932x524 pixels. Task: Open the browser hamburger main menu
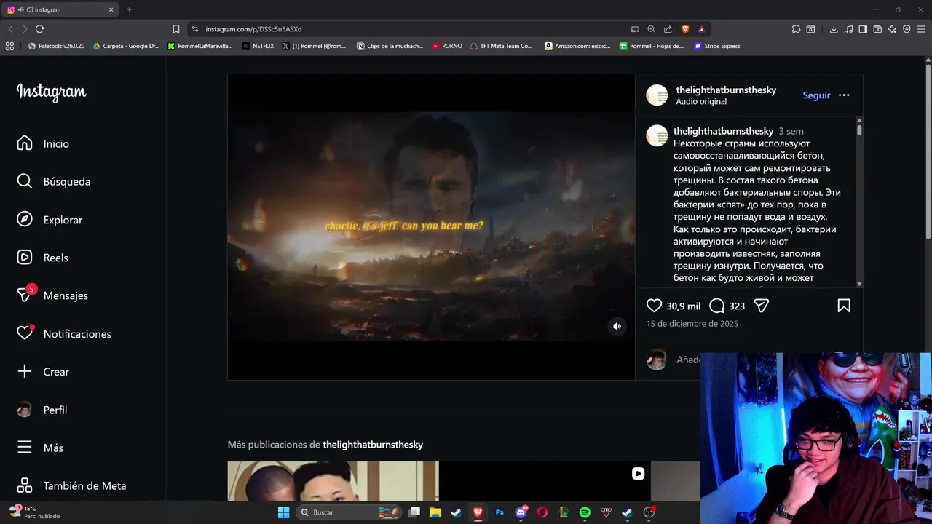point(922,29)
